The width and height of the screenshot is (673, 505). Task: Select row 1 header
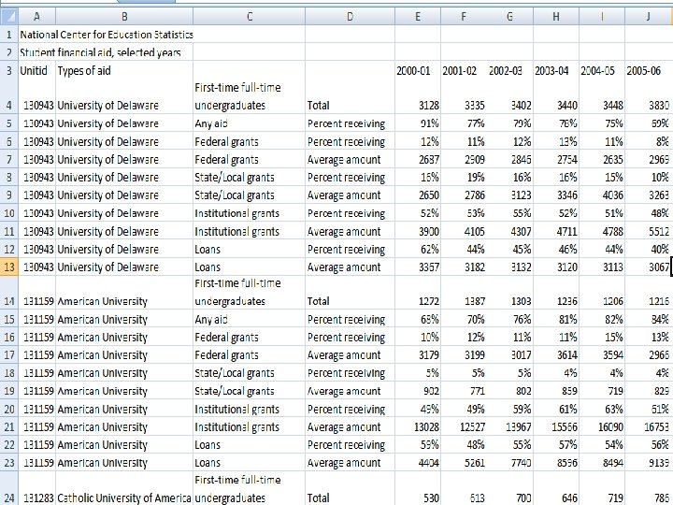(x=9, y=35)
